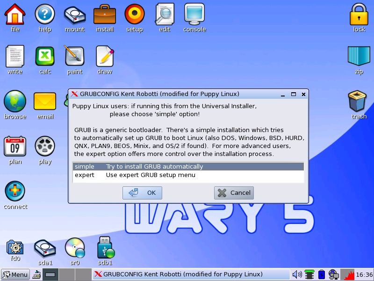The image size is (374, 281).
Task: Switch to the first virtual desktop pager
Action: [x=50, y=274]
